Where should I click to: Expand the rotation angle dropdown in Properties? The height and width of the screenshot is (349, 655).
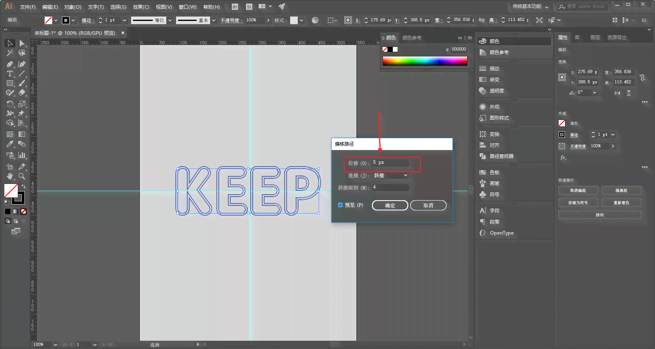pyautogui.click(x=595, y=92)
